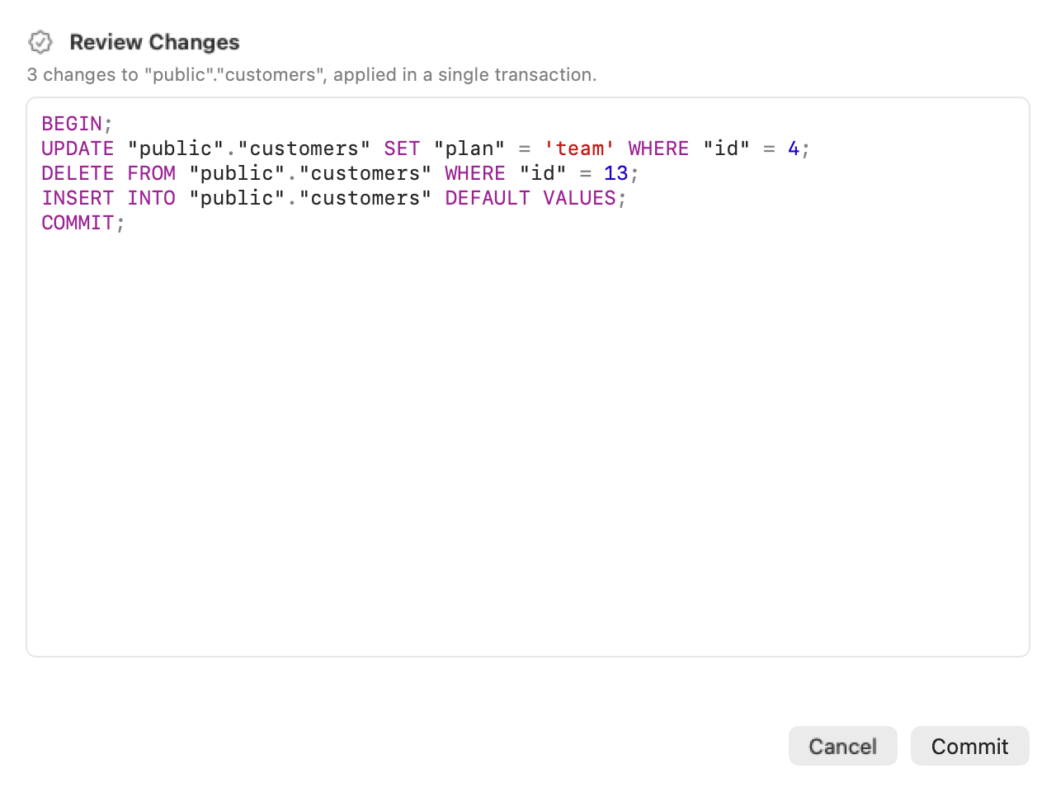
Task: Click WHERE keyword in the UPDATE statement
Action: (658, 148)
